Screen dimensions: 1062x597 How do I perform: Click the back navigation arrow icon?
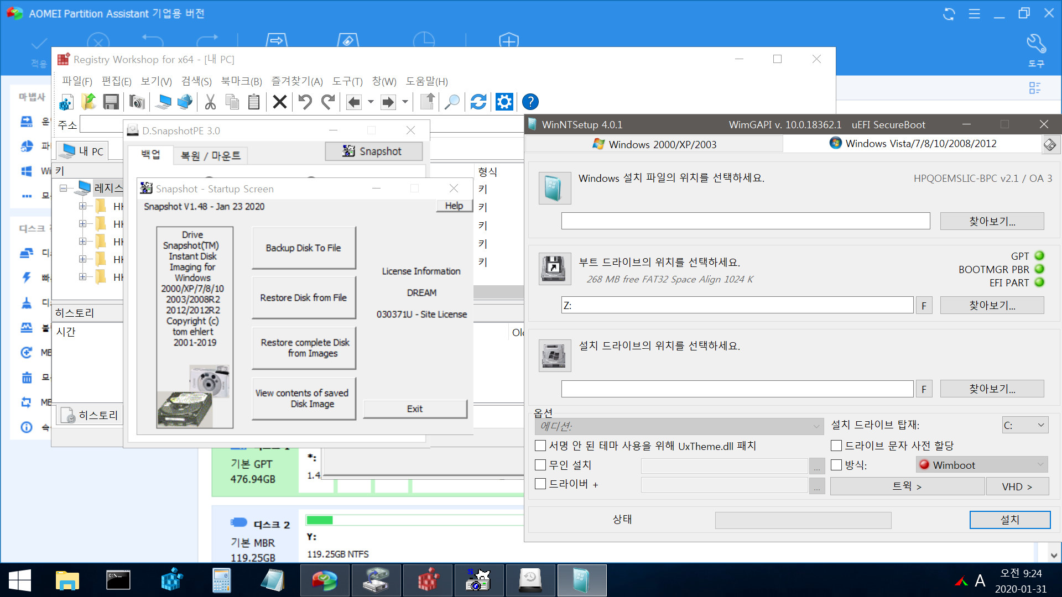pos(354,102)
